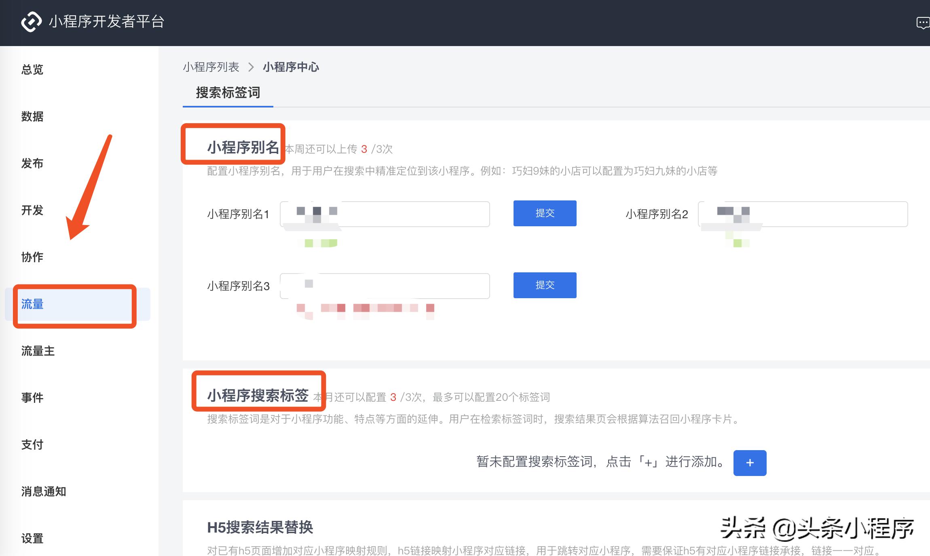Open the 设置 section
Image resolution: width=930 pixels, height=556 pixels.
(32, 539)
